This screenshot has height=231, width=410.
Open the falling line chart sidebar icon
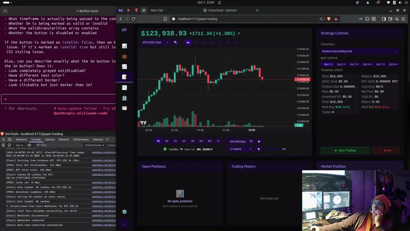point(124,88)
